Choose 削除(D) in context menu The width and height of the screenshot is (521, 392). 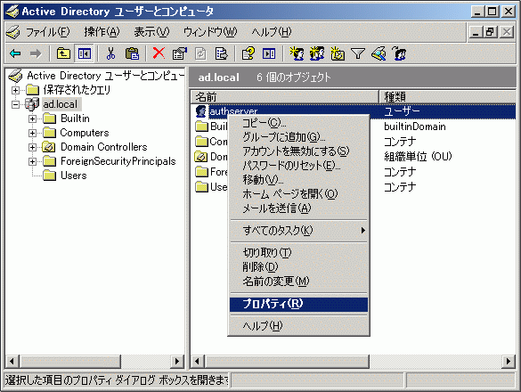[x=298, y=267]
